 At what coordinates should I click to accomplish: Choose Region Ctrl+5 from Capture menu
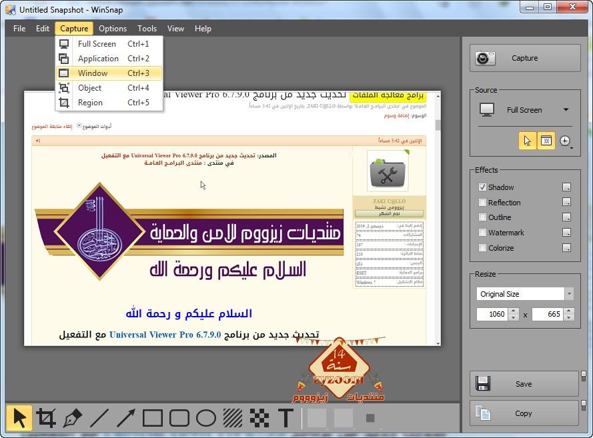pos(109,103)
